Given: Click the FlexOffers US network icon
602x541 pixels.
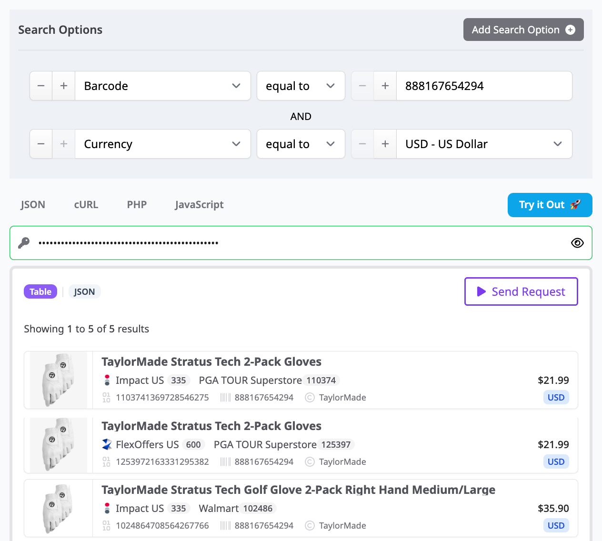Looking at the screenshot, I should tap(107, 444).
